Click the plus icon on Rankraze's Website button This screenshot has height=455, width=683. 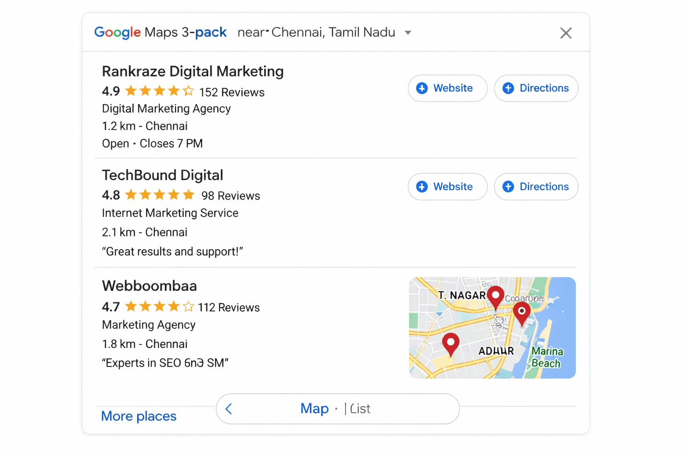pos(422,88)
